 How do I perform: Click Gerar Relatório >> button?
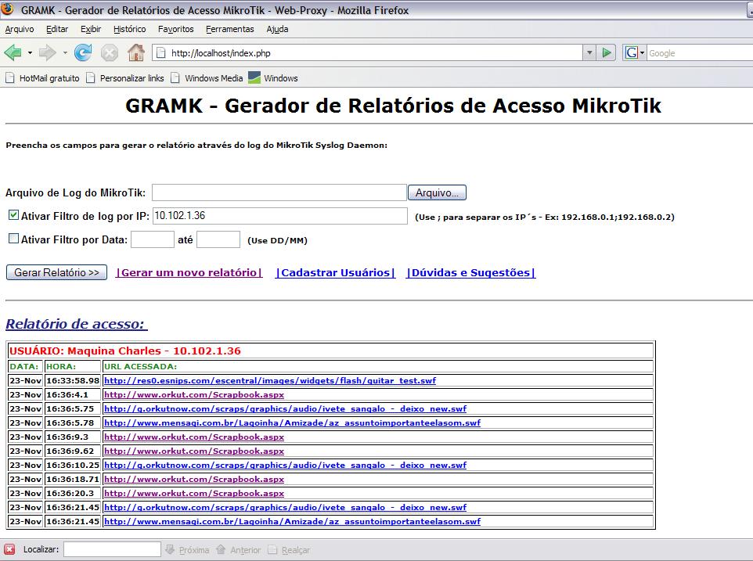pyautogui.click(x=56, y=272)
